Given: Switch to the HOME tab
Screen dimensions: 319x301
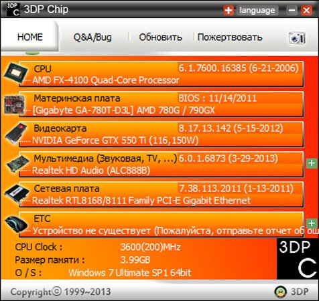Looking at the screenshot, I should click(x=30, y=37).
